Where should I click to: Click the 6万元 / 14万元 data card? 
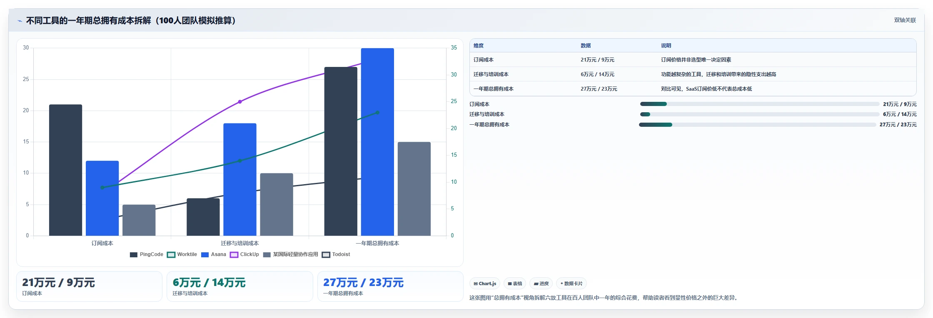click(x=240, y=286)
